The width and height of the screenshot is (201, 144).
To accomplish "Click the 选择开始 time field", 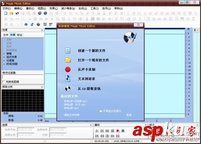I will pos(26,130).
